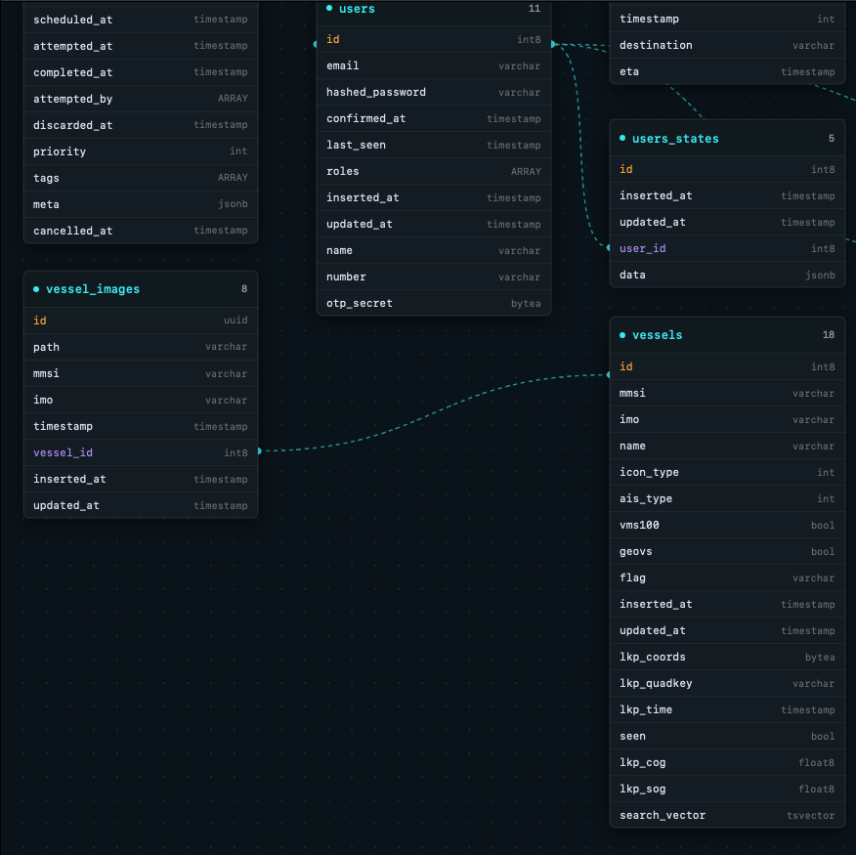Select the path column in vessel_images
This screenshot has height=855, width=856.
coord(141,347)
